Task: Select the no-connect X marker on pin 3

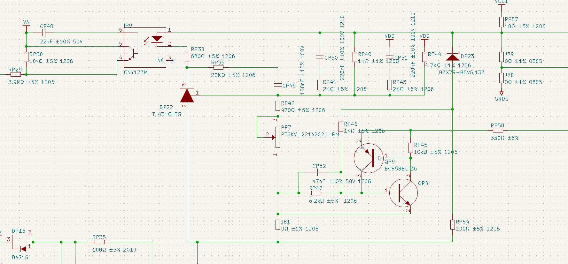Action: click(x=173, y=60)
